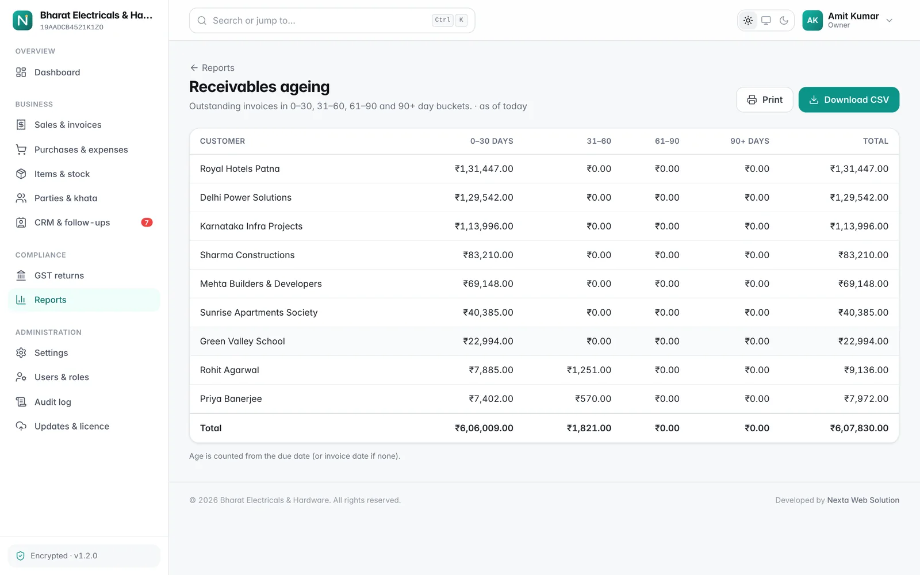Screen dimensions: 920x575
Task: Click the grand total ₹6,07,830.00
Action: tap(859, 428)
